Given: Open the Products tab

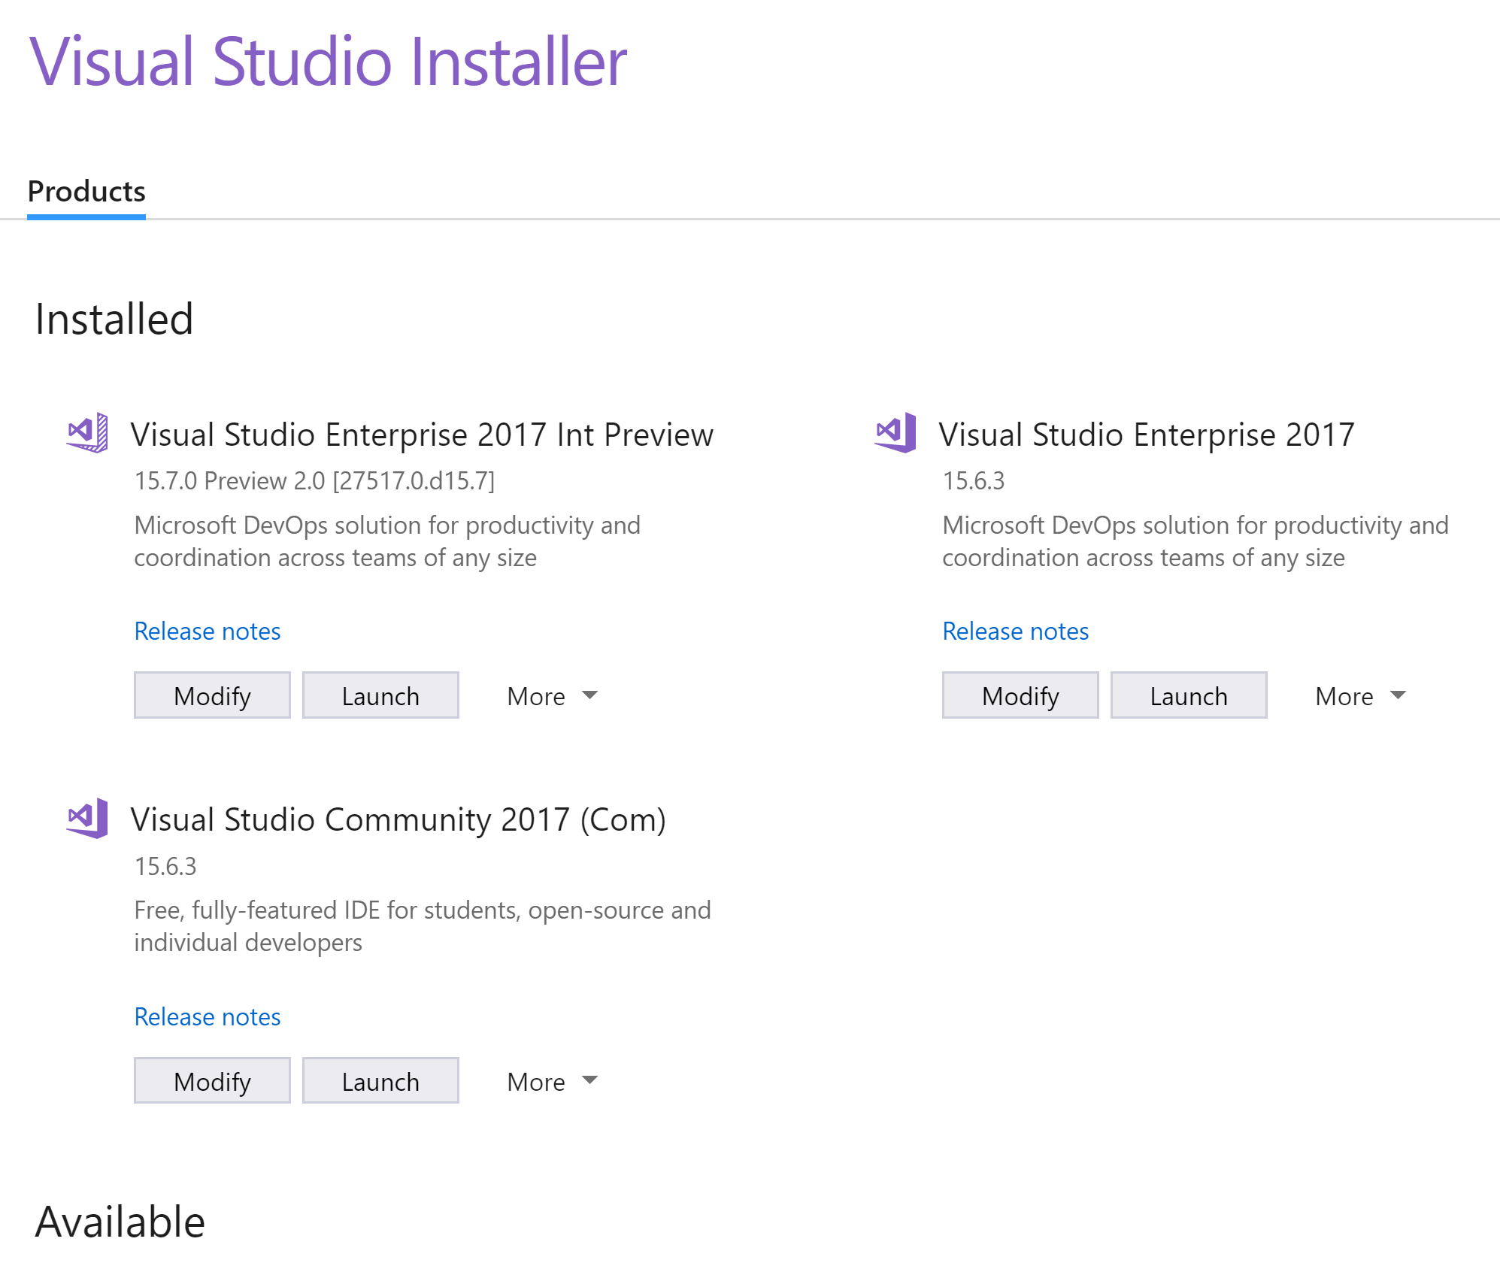Looking at the screenshot, I should coord(86,192).
